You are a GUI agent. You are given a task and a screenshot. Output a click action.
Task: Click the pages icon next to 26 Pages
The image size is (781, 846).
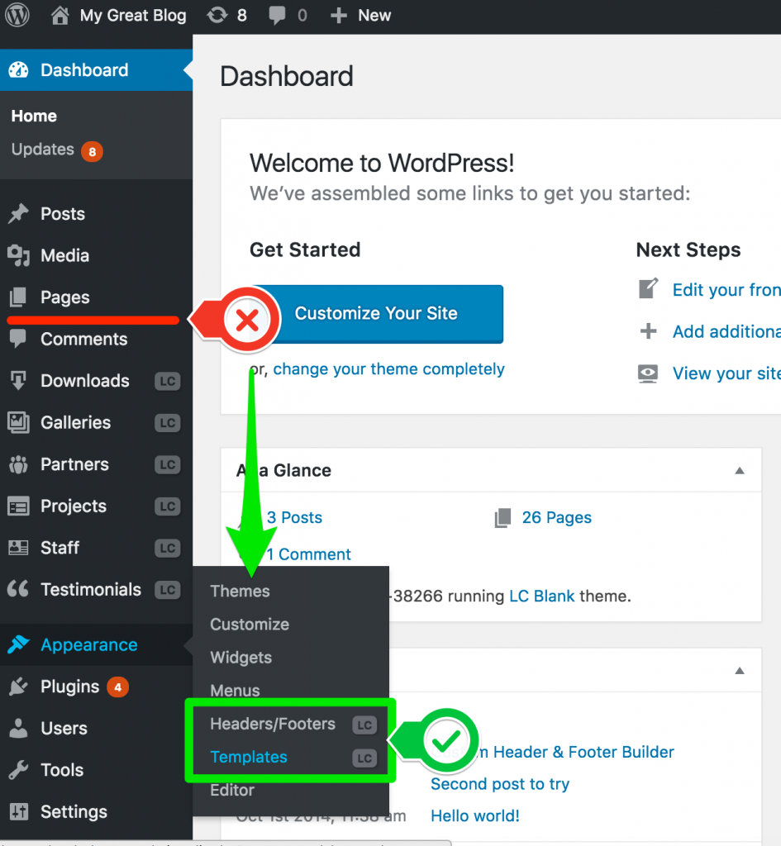pos(502,518)
